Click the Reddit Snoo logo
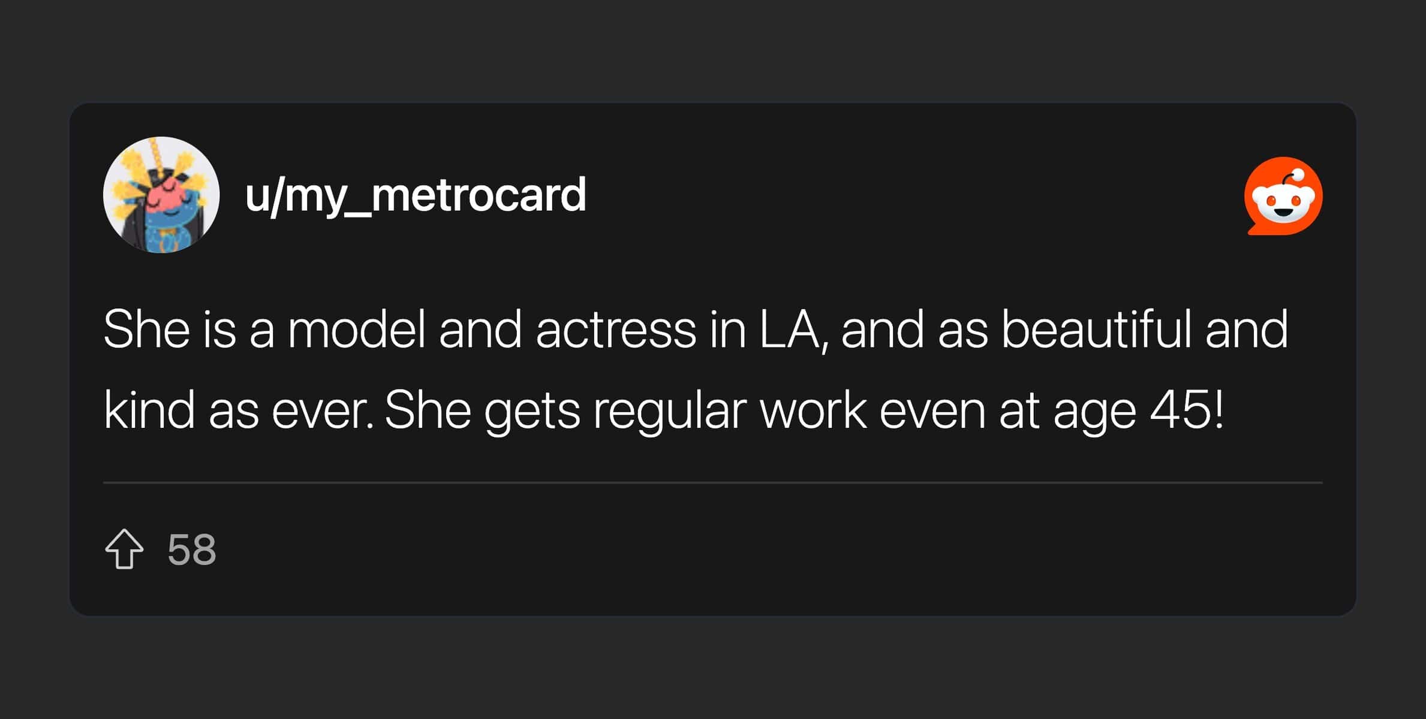Viewport: 1426px width, 719px height. [1283, 196]
